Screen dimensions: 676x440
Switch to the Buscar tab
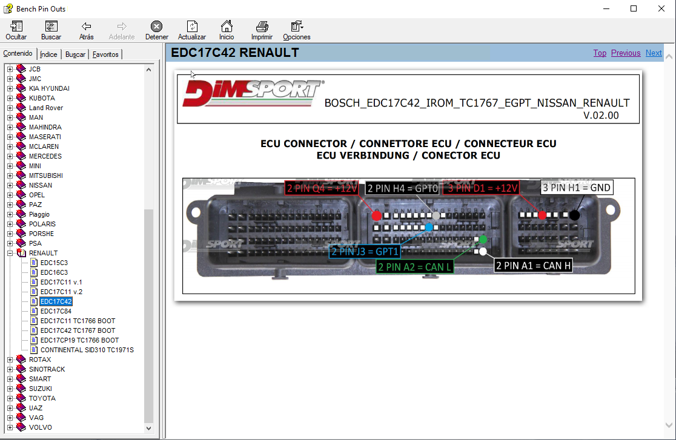pos(76,54)
